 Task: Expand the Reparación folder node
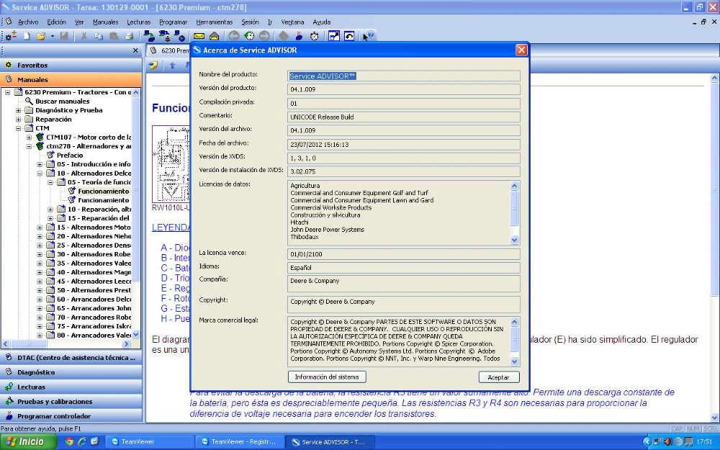[x=19, y=120]
